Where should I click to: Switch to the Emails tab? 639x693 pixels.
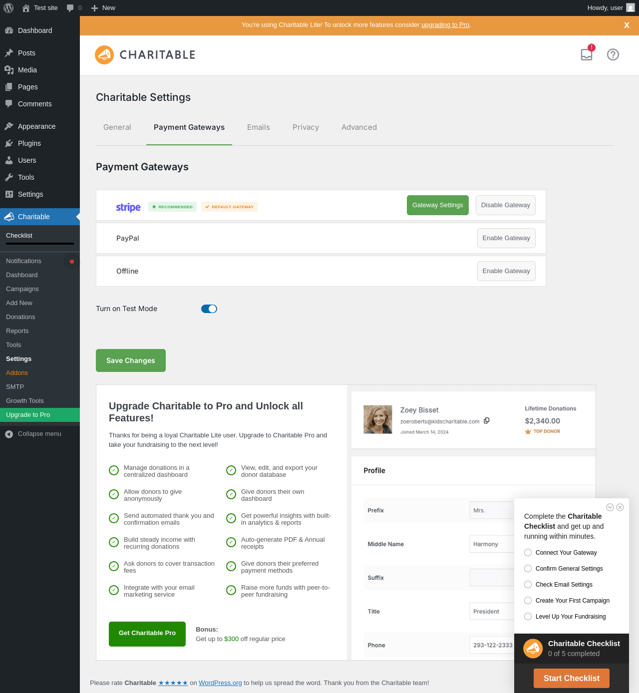click(x=259, y=127)
